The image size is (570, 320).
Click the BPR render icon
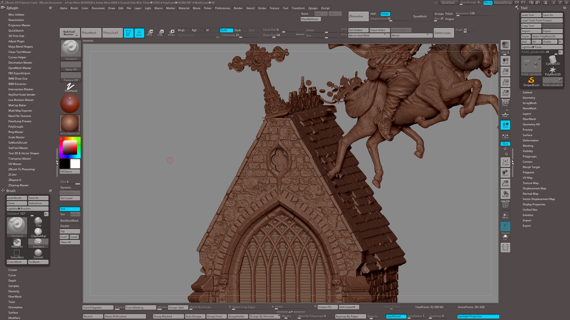pos(505,45)
